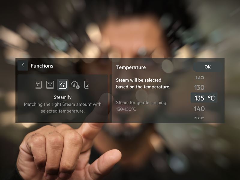
Task: Tap the Temperature panel heading
Action: point(131,67)
